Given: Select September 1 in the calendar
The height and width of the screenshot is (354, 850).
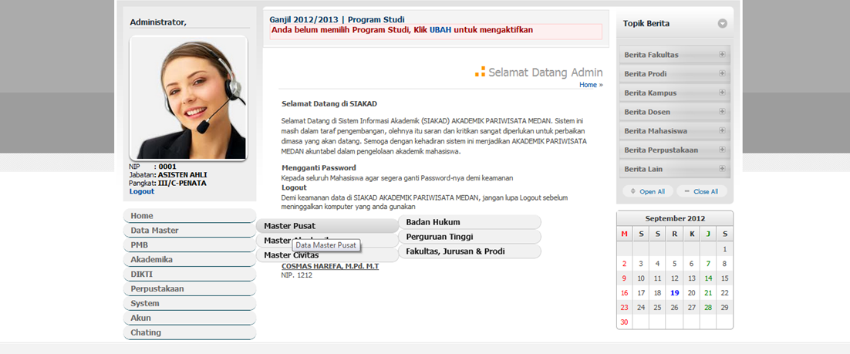Looking at the screenshot, I should coord(725,249).
